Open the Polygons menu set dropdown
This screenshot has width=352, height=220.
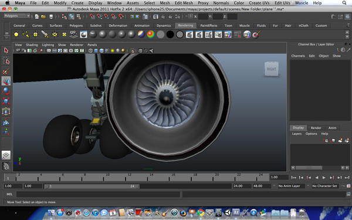point(17,16)
